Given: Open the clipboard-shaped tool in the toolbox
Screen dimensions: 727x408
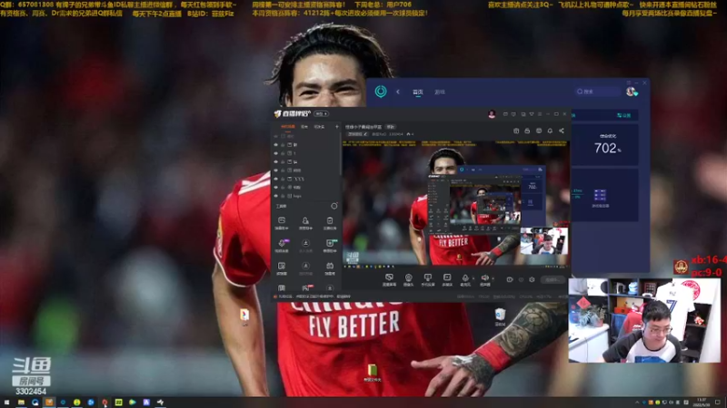Looking at the screenshot, I should pyautogui.click(x=330, y=222).
